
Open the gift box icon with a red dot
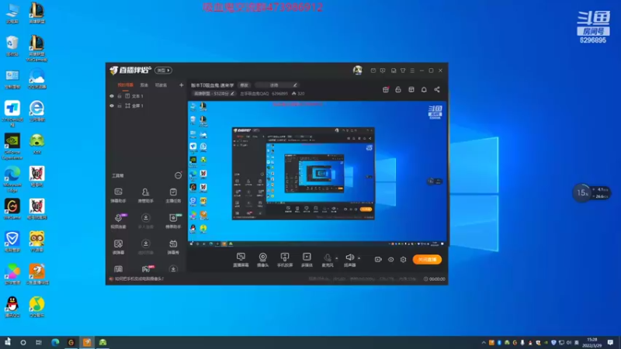[x=386, y=90]
